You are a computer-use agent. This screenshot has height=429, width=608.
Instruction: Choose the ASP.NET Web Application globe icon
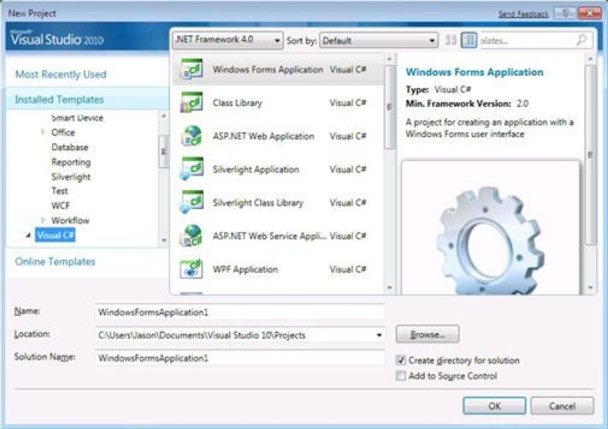192,136
